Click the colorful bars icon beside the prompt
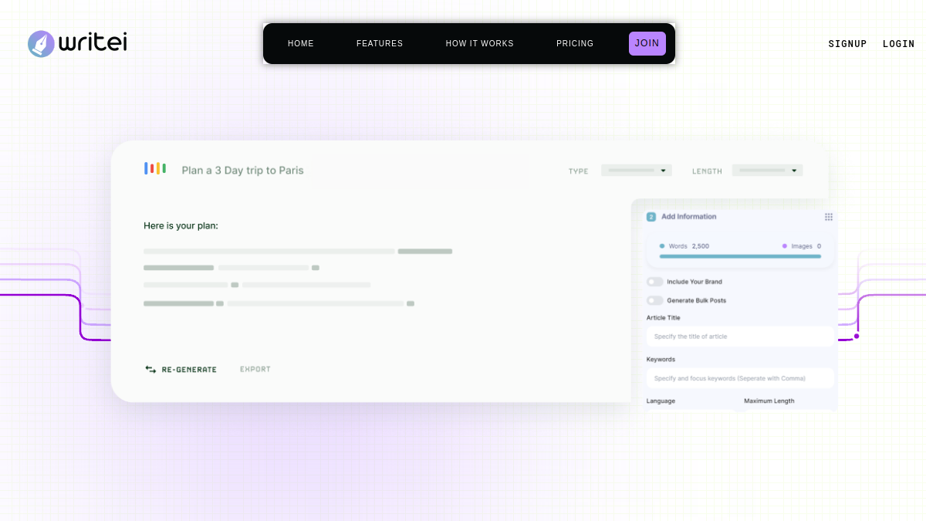926x521 pixels. pyautogui.click(x=155, y=168)
